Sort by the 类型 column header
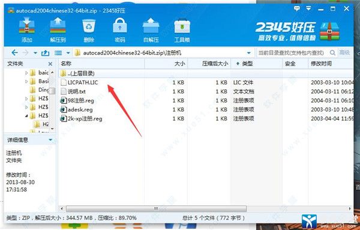 tap(256, 63)
